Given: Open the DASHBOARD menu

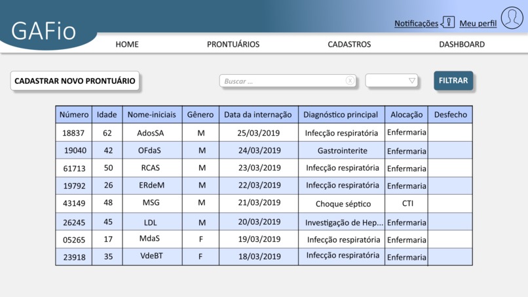Looking at the screenshot, I should [x=462, y=44].
